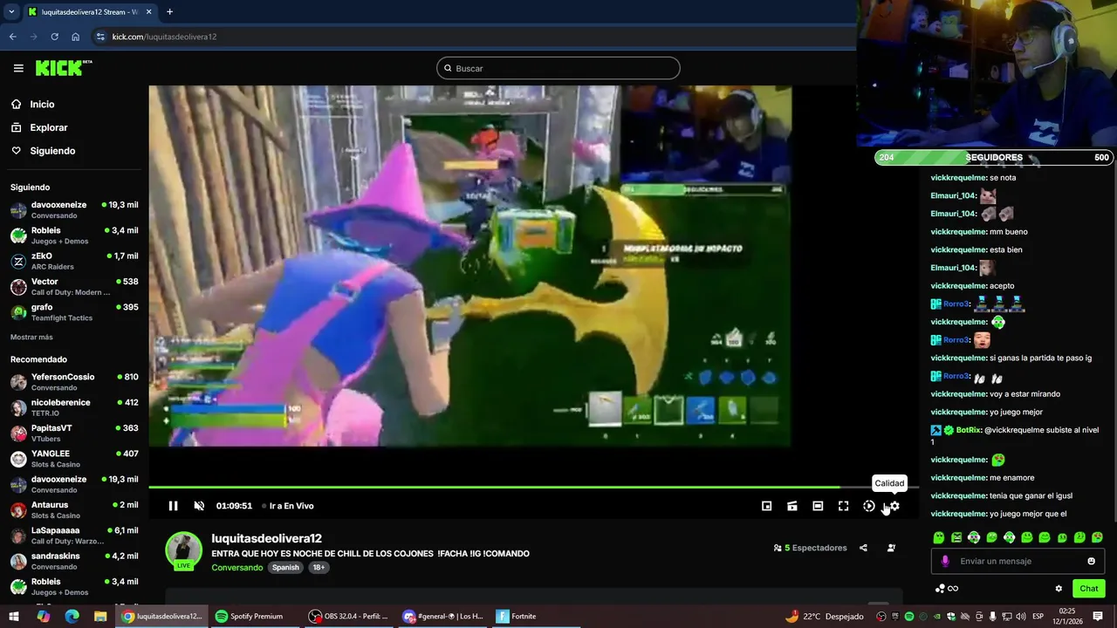1117x628 pixels.
Task: Toggle theater mode on the player
Action: [x=818, y=506]
